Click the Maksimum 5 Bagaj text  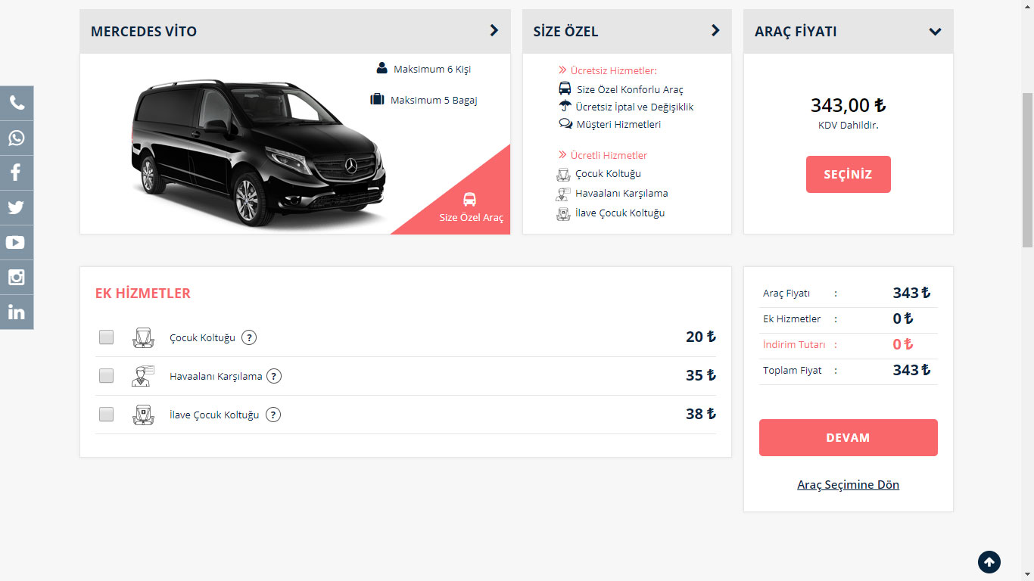pos(434,100)
